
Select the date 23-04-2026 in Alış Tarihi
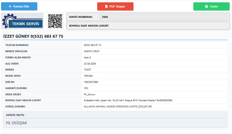click(x=90, y=64)
